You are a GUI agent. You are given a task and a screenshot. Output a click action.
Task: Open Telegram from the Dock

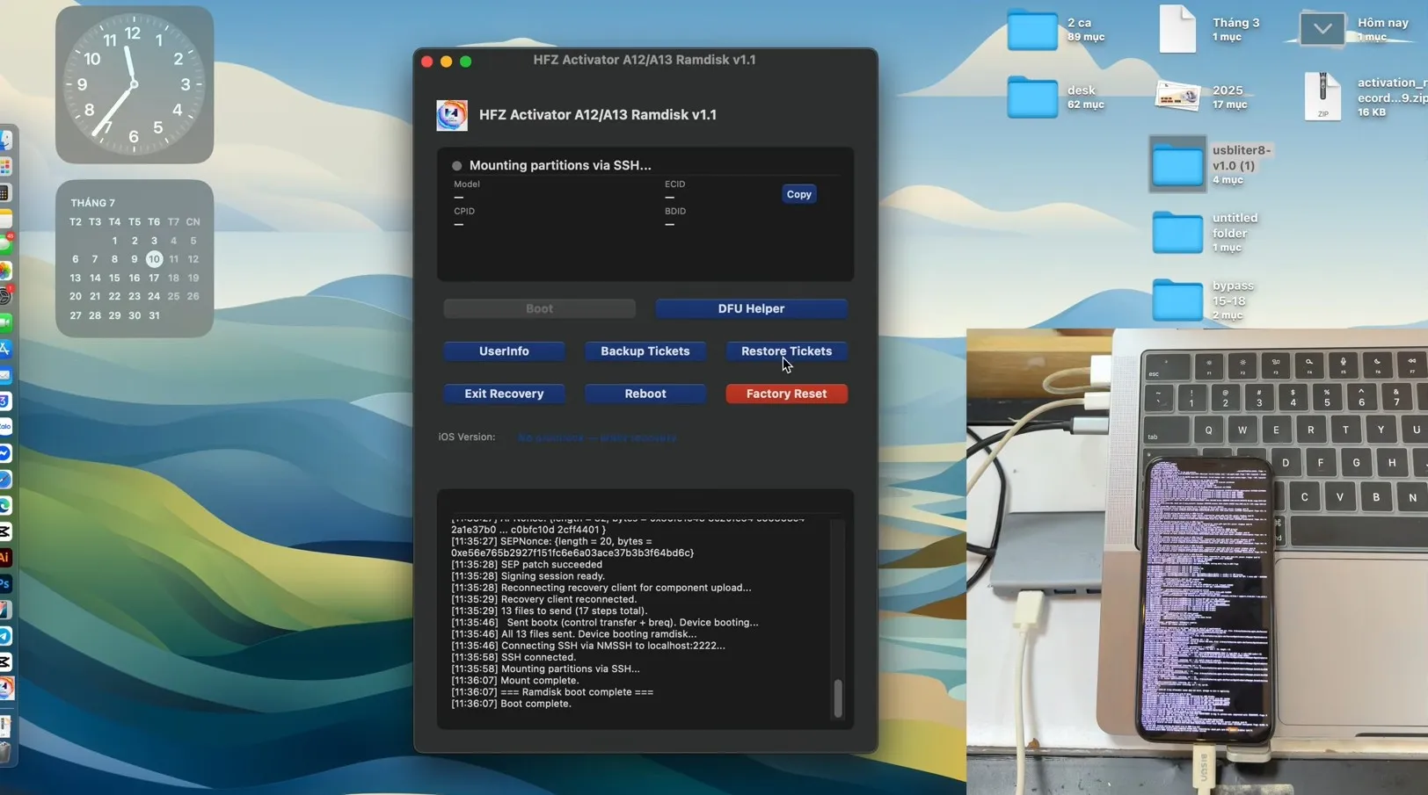click(x=5, y=636)
